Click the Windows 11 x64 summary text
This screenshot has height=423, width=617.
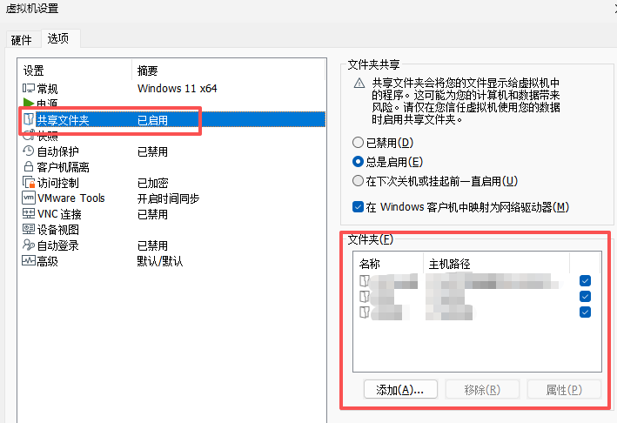click(177, 89)
